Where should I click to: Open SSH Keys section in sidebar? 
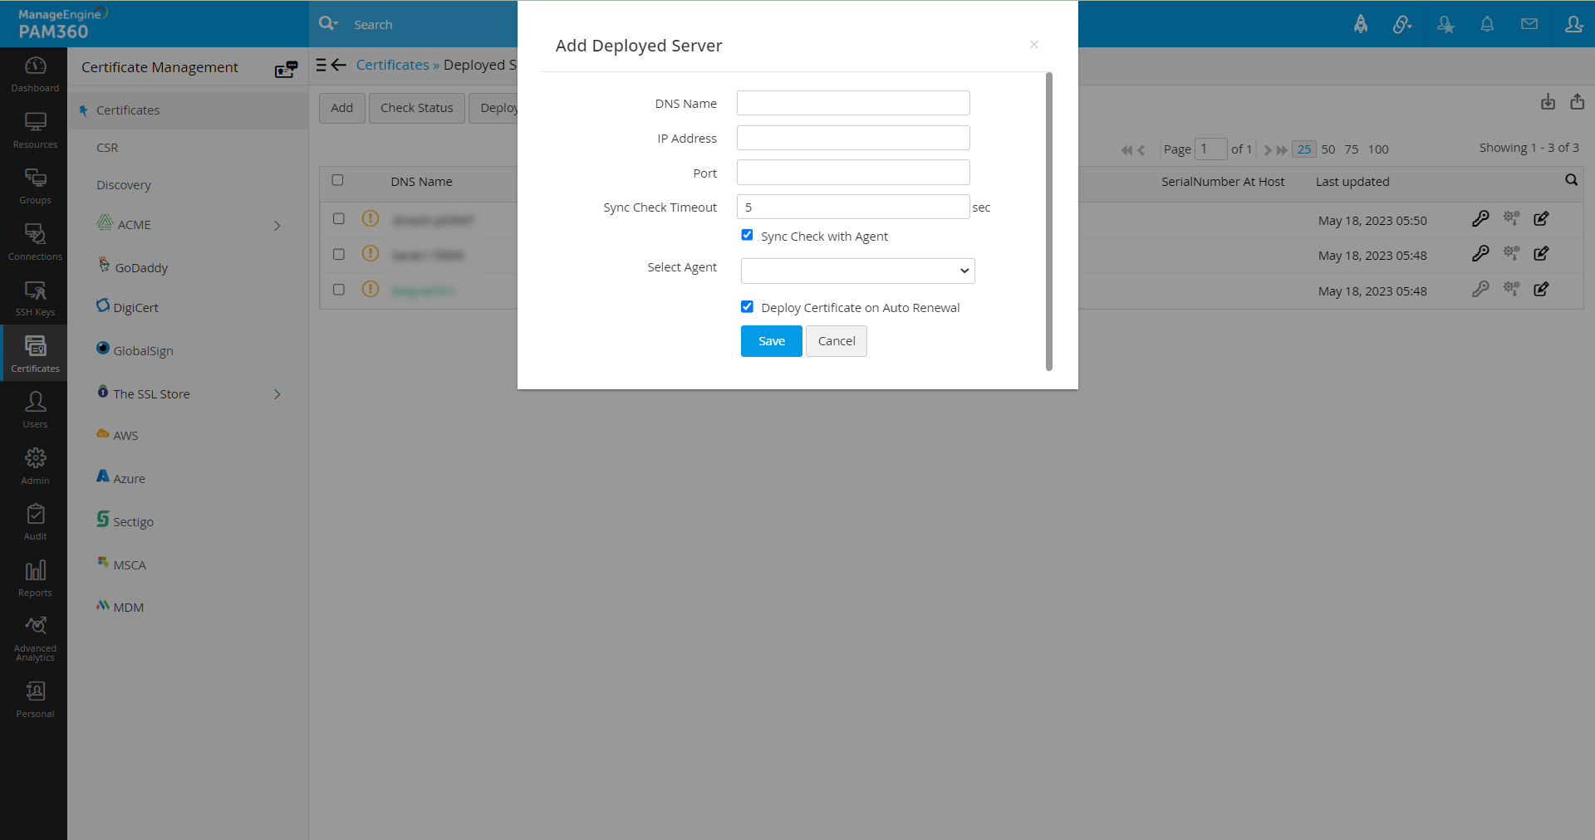[x=34, y=299]
